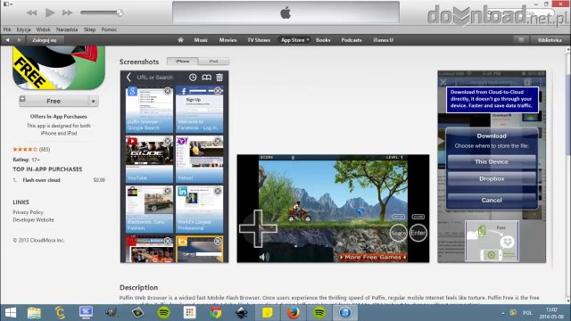Image resolution: width=571 pixels, height=321 pixels.
Task: Click the Zaloguj się sign-in button
Action: click(45, 40)
